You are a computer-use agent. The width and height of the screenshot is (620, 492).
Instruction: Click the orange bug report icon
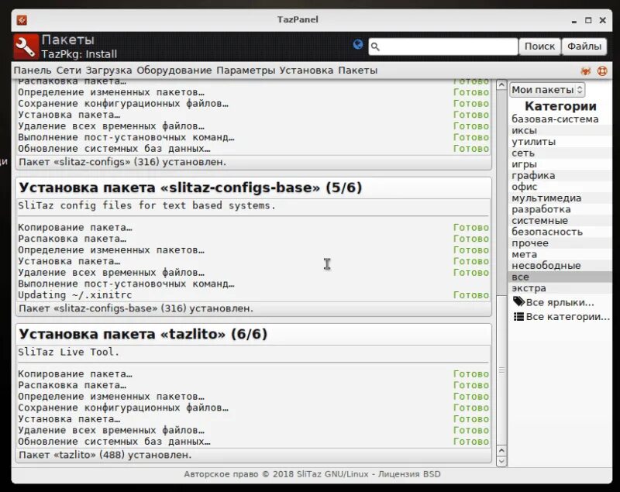click(586, 71)
